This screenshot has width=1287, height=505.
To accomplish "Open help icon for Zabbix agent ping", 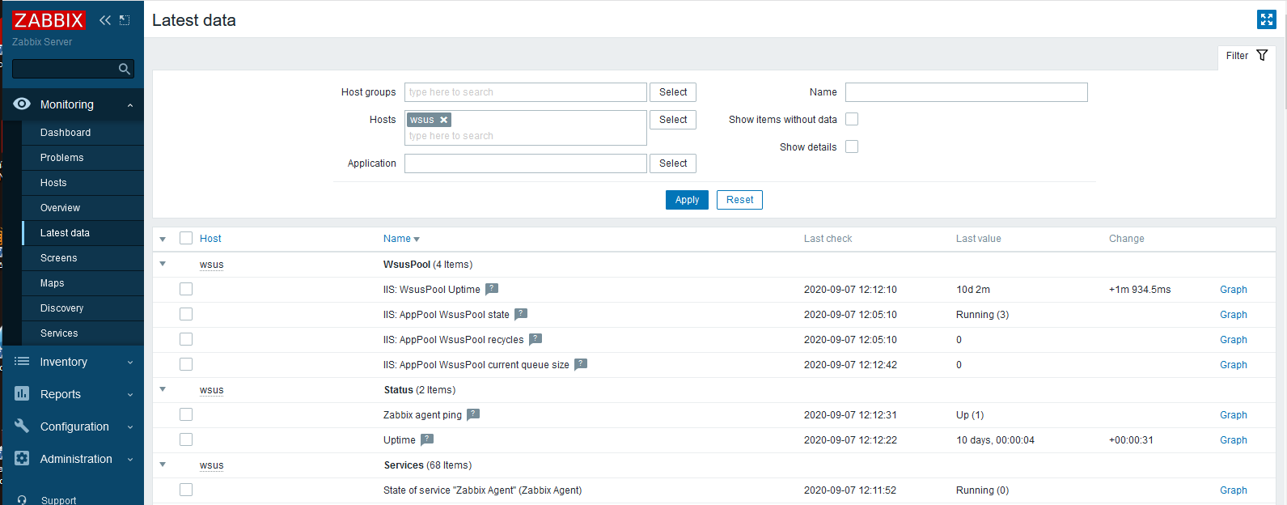I will point(473,414).
